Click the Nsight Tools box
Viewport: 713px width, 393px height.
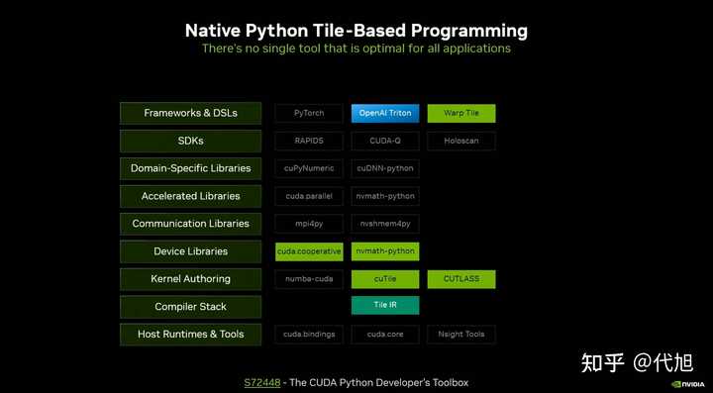tap(461, 335)
